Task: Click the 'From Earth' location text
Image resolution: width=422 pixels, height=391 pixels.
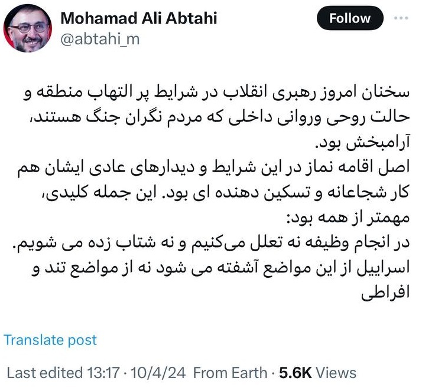Action: 229,373
